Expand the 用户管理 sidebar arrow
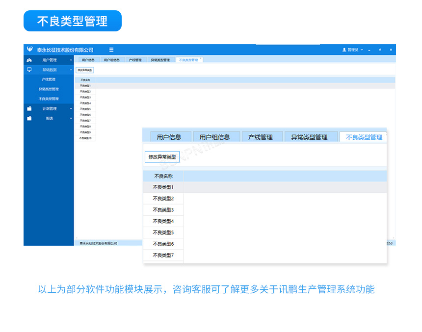The height and width of the screenshot is (332, 422). click(71, 60)
